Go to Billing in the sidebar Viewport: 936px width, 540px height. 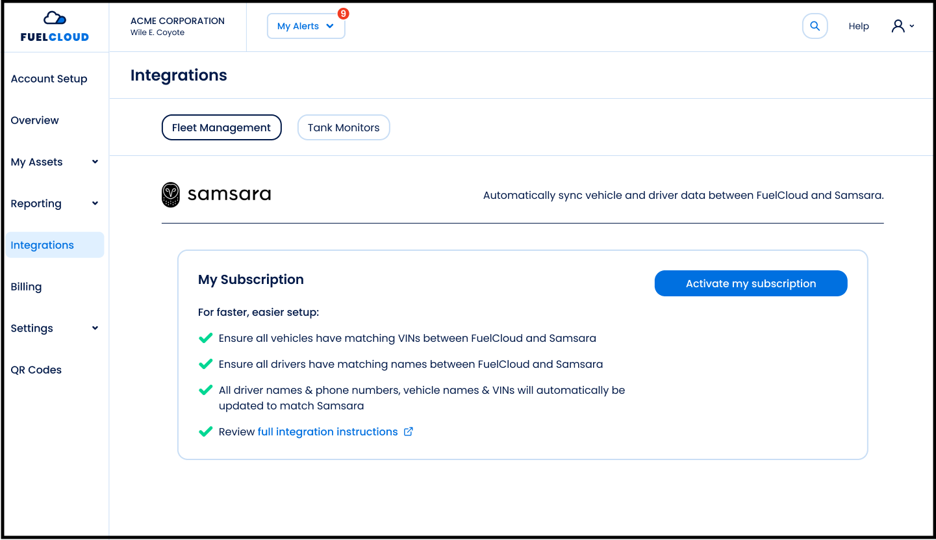(27, 287)
